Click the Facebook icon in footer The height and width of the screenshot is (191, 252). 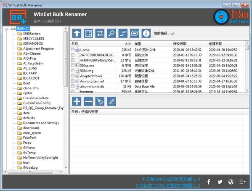(x=209, y=182)
